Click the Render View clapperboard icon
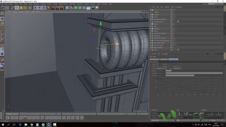This screenshot has height=127, width=226. 53,8
